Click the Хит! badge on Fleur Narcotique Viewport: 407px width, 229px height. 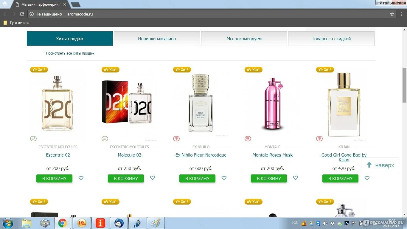(182, 69)
